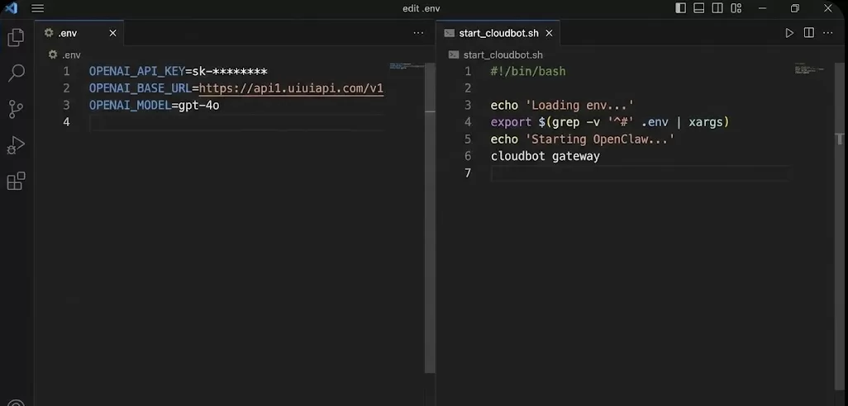The height and width of the screenshot is (406, 848).
Task: Click the echo 'Loading env...' line
Action: [562, 106]
